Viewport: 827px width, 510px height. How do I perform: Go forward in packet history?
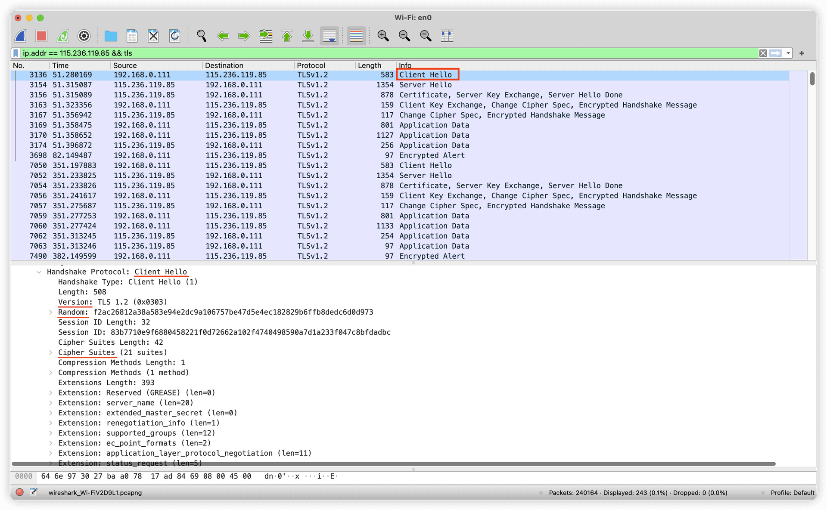(x=244, y=36)
